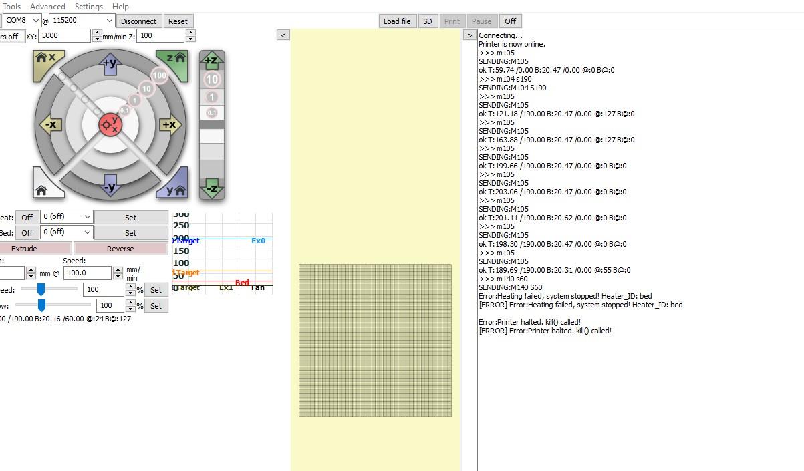Screen dimensions: 804x471
Task: Click the home X axis icon
Action: pyautogui.click(x=47, y=62)
